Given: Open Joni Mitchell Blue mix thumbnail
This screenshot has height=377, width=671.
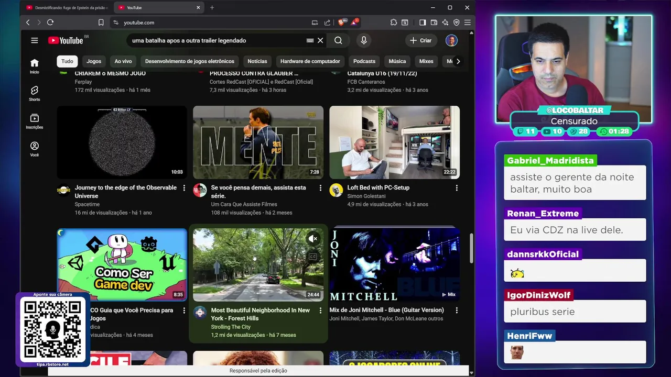Looking at the screenshot, I should [394, 265].
